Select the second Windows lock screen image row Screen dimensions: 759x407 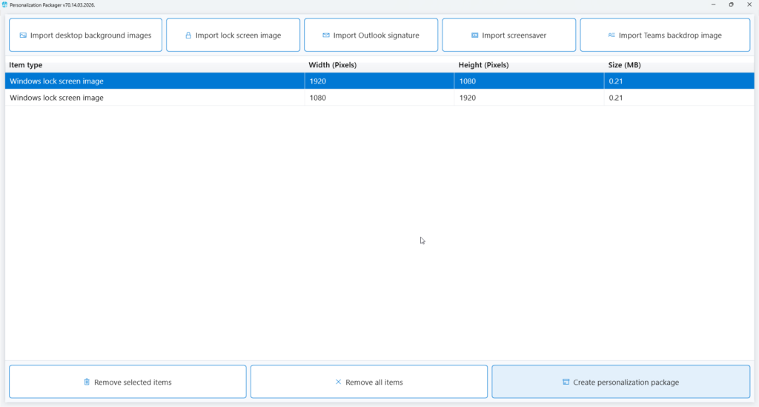coord(56,98)
